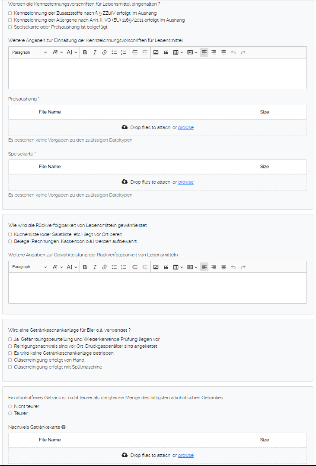This screenshot has width=316, height=466.
Task: Toggle bold formatting in the editor toolbar
Action: (x=85, y=52)
